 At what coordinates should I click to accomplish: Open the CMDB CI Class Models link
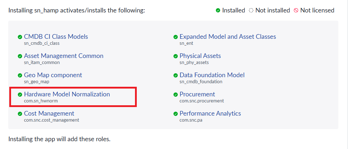tap(56, 37)
